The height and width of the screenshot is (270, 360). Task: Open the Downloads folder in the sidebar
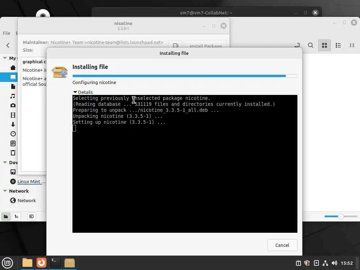point(13,124)
